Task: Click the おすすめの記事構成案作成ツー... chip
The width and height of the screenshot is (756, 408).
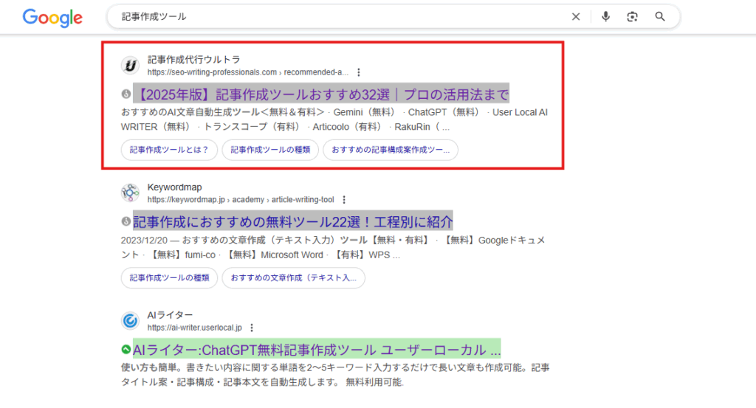Action: pyautogui.click(x=390, y=150)
